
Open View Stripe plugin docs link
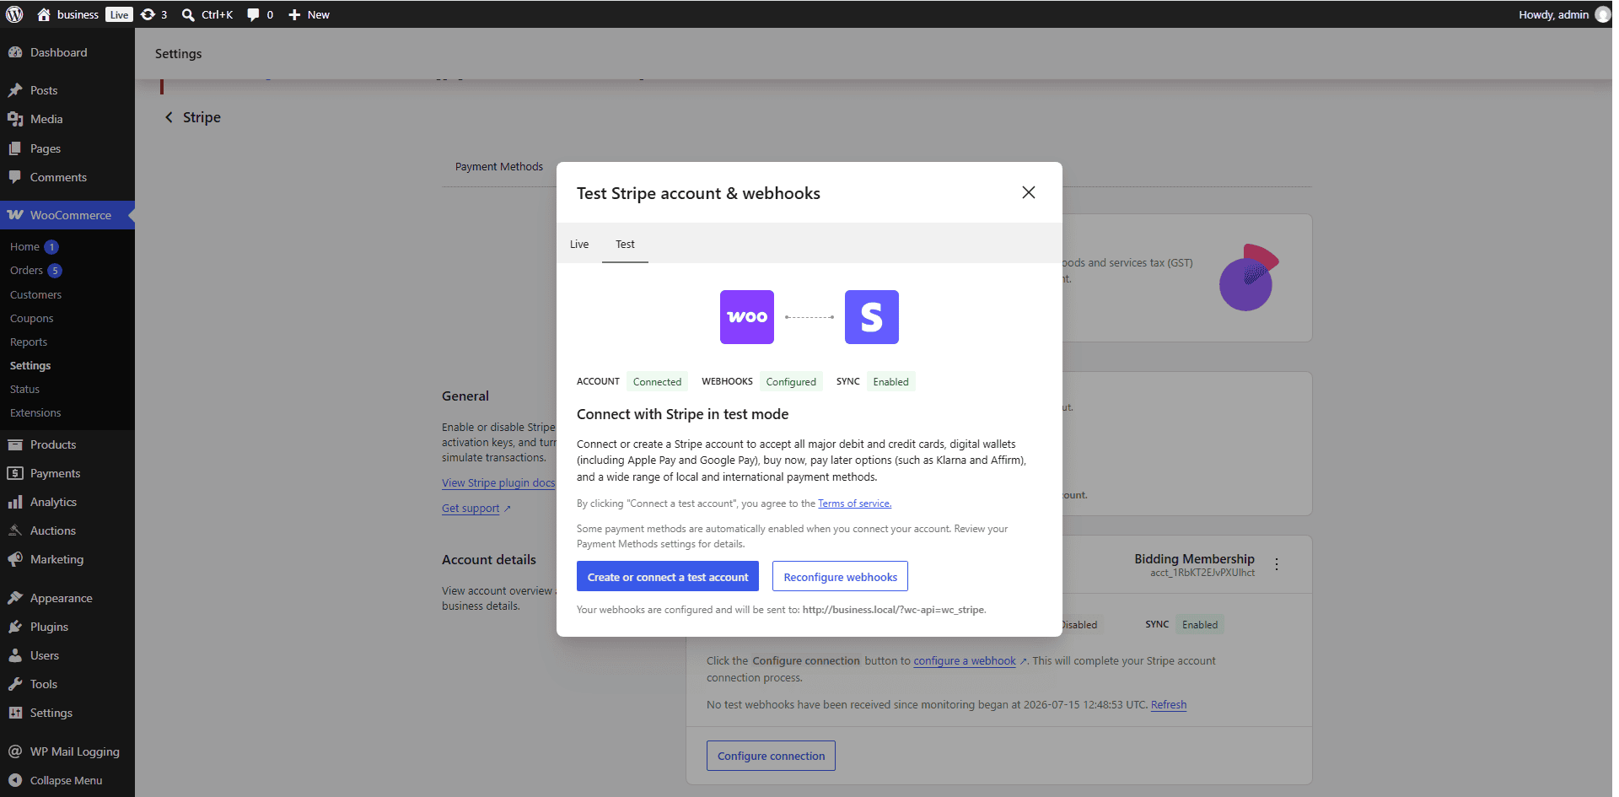tap(498, 483)
